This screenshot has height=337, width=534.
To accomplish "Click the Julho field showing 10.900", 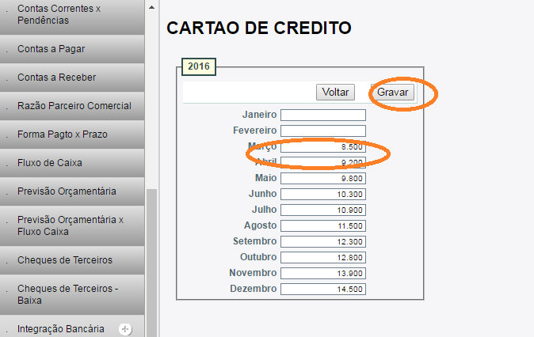I will [x=322, y=210].
